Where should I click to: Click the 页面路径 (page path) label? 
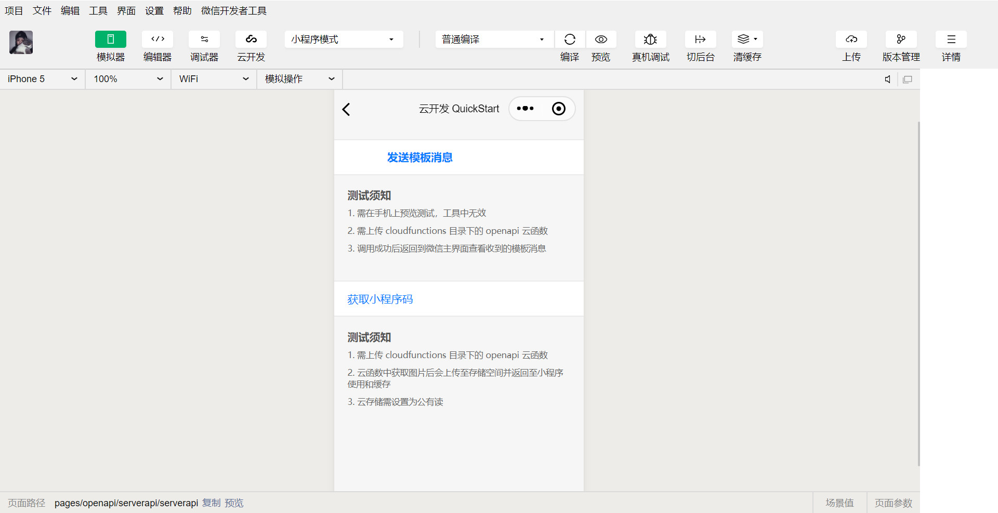point(27,503)
